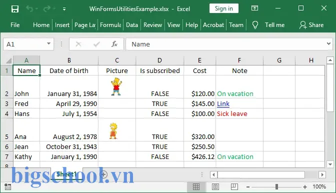This screenshot has height=193, width=336.
Task: Select column D header
Action: point(159,60)
